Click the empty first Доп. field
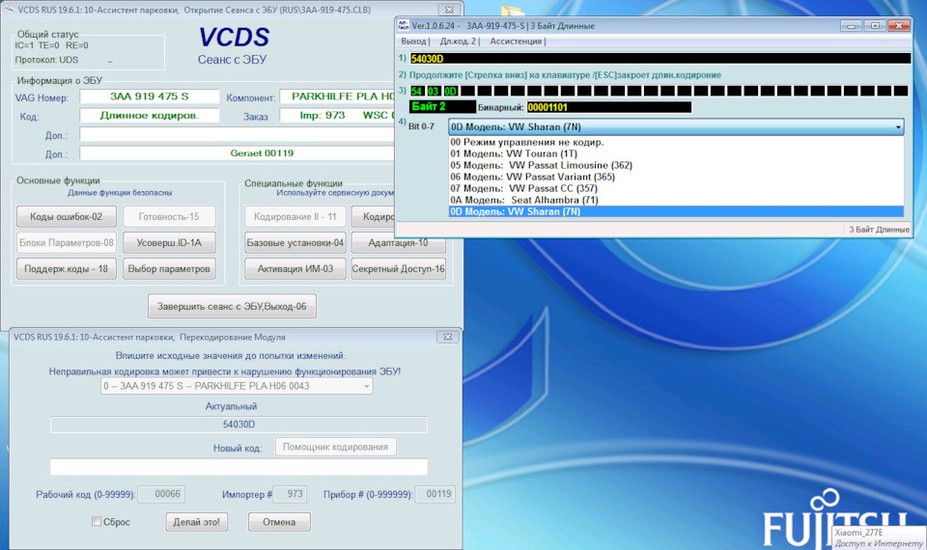927x550 pixels. (238, 135)
